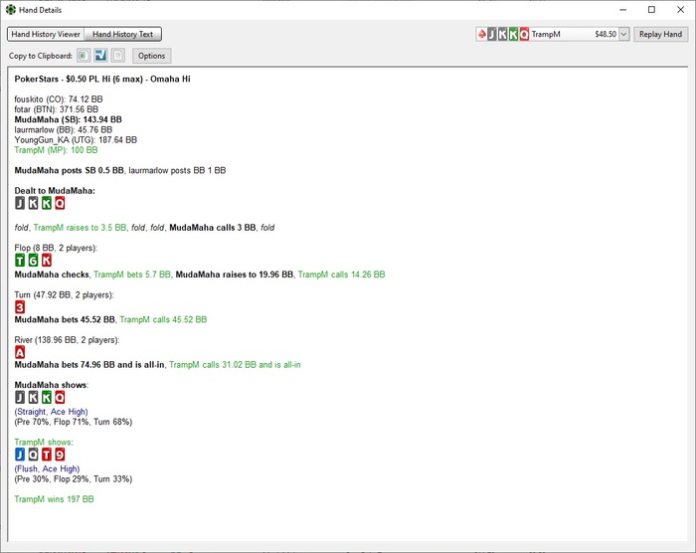The image size is (696, 553).
Task: Click 'TrampM calls 31.02 BB and is all-in'
Action: [235, 365]
